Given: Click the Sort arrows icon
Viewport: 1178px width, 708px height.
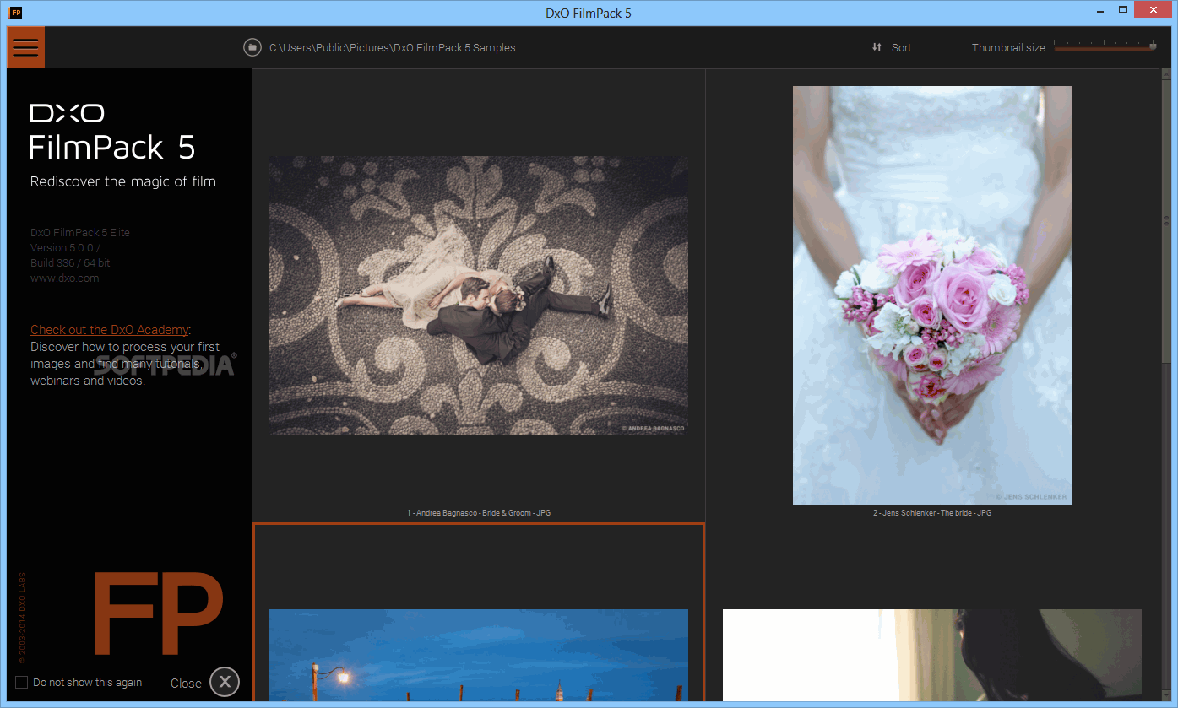Looking at the screenshot, I should click(877, 47).
